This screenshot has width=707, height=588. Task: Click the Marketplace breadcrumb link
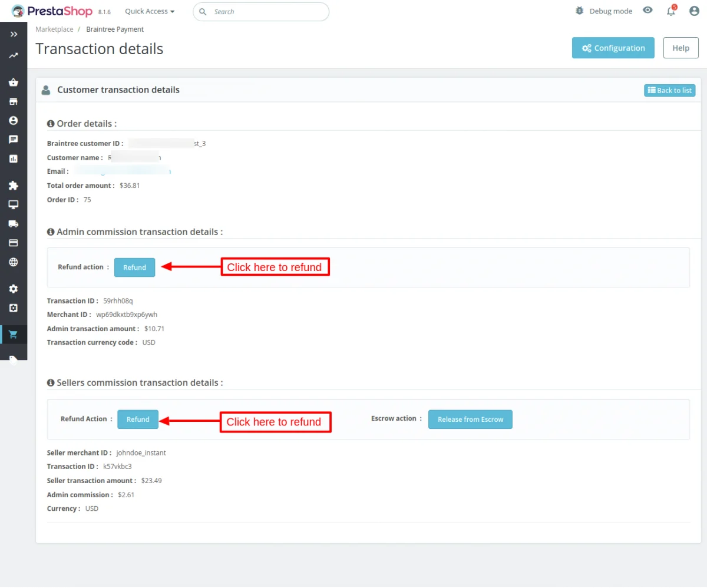pos(54,29)
